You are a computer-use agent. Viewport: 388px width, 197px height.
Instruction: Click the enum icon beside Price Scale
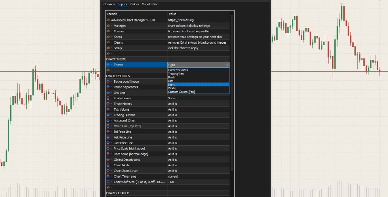108,149
